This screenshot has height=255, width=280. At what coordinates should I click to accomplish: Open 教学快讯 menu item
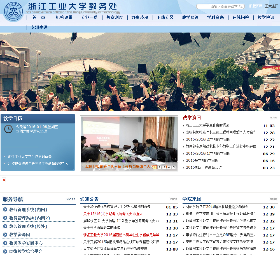click(266, 18)
